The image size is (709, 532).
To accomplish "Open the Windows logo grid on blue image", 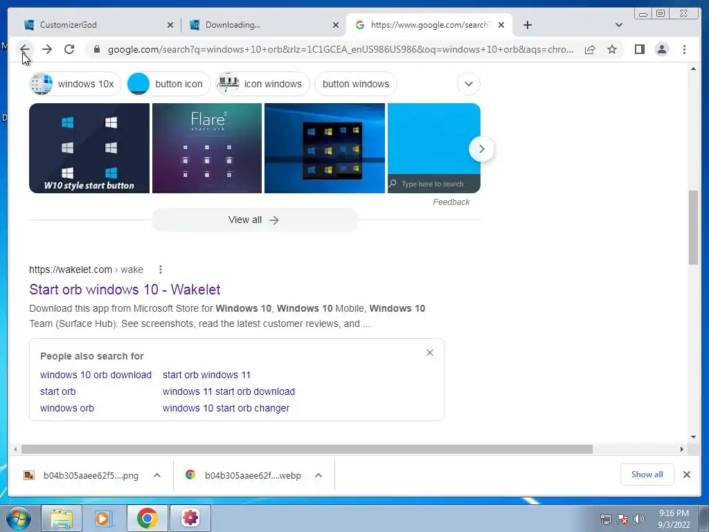I will pos(325,148).
